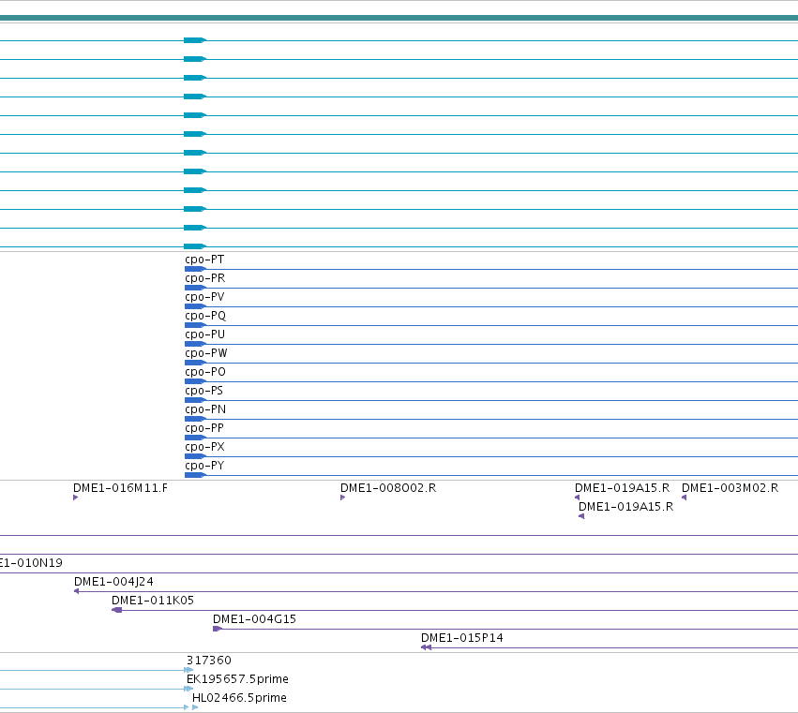Select the purple end block of DME1-011K05
Viewport: 798px width, 713px height.
point(117,610)
